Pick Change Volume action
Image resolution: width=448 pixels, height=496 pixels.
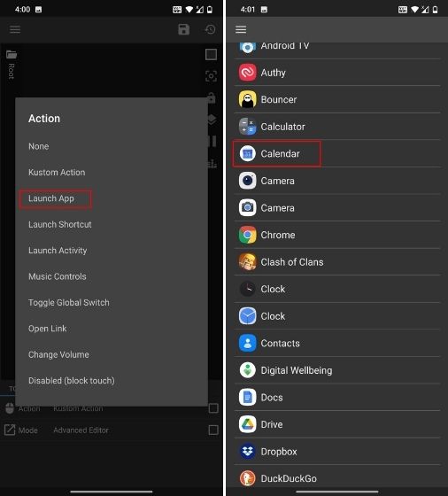(x=58, y=354)
